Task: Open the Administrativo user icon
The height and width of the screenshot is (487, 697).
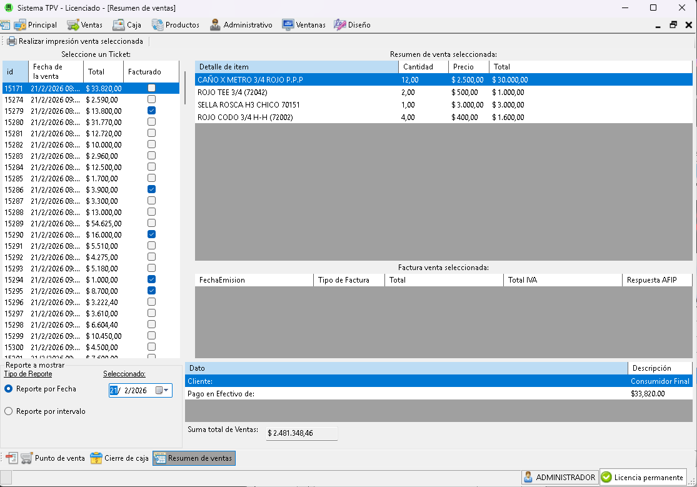Action: pyautogui.click(x=215, y=25)
